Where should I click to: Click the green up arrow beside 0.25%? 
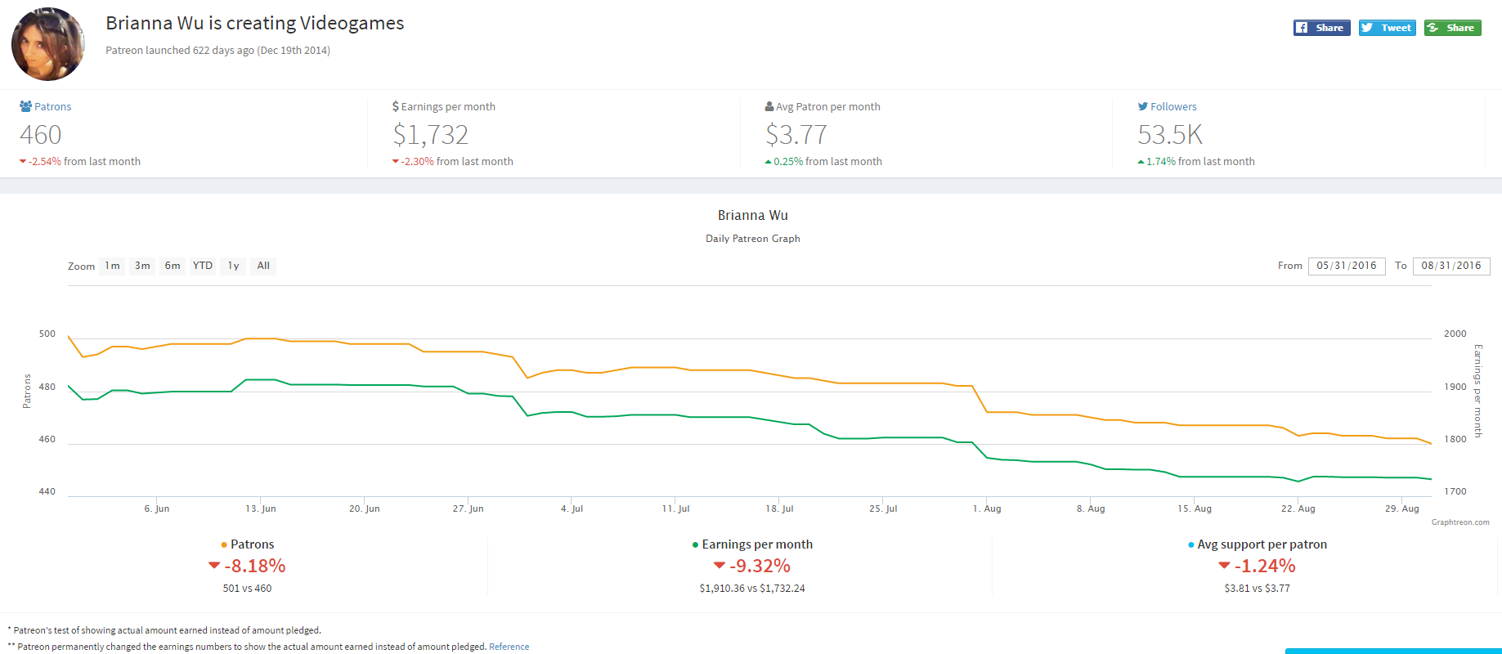tap(768, 162)
